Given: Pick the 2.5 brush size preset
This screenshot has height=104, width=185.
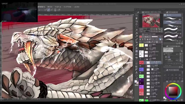Looking at the screenshot, I should click(x=180, y=75).
